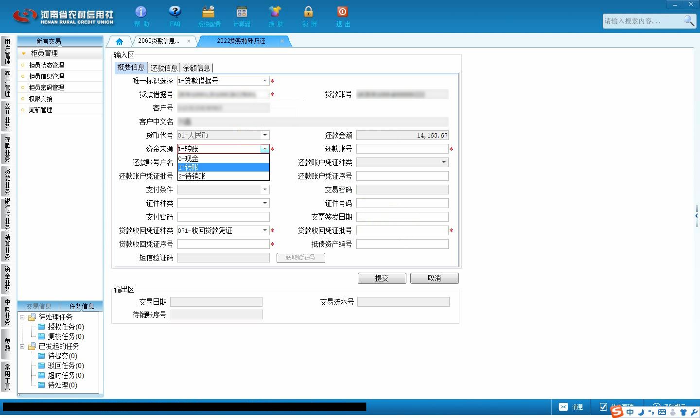The image size is (700, 418).
Task: Switch to 余额信息 tab
Action: point(196,68)
